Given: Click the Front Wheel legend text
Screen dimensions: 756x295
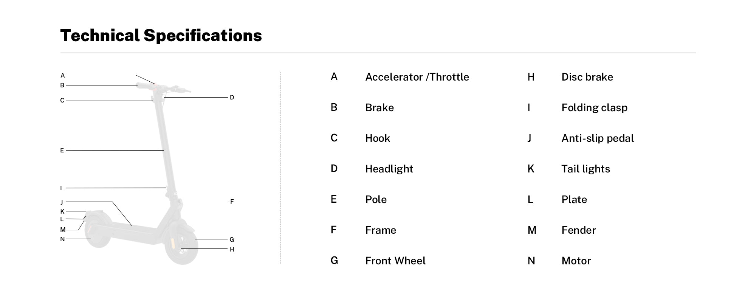Looking at the screenshot, I should point(395,261).
